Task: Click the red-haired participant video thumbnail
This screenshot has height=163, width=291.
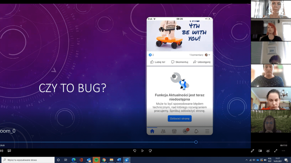Action: (271, 30)
